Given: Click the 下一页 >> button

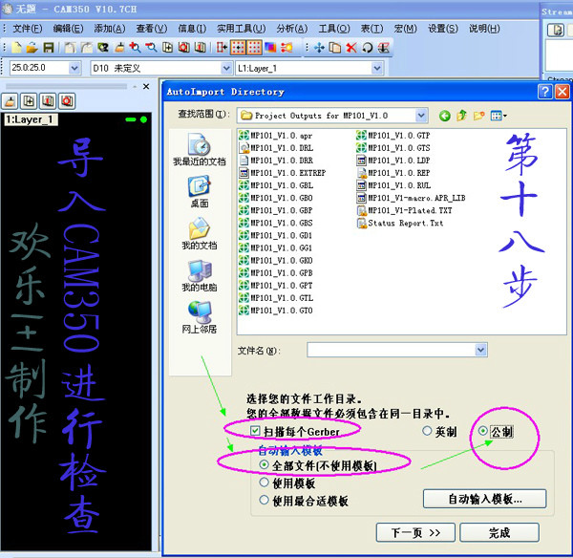Looking at the screenshot, I should 415,532.
